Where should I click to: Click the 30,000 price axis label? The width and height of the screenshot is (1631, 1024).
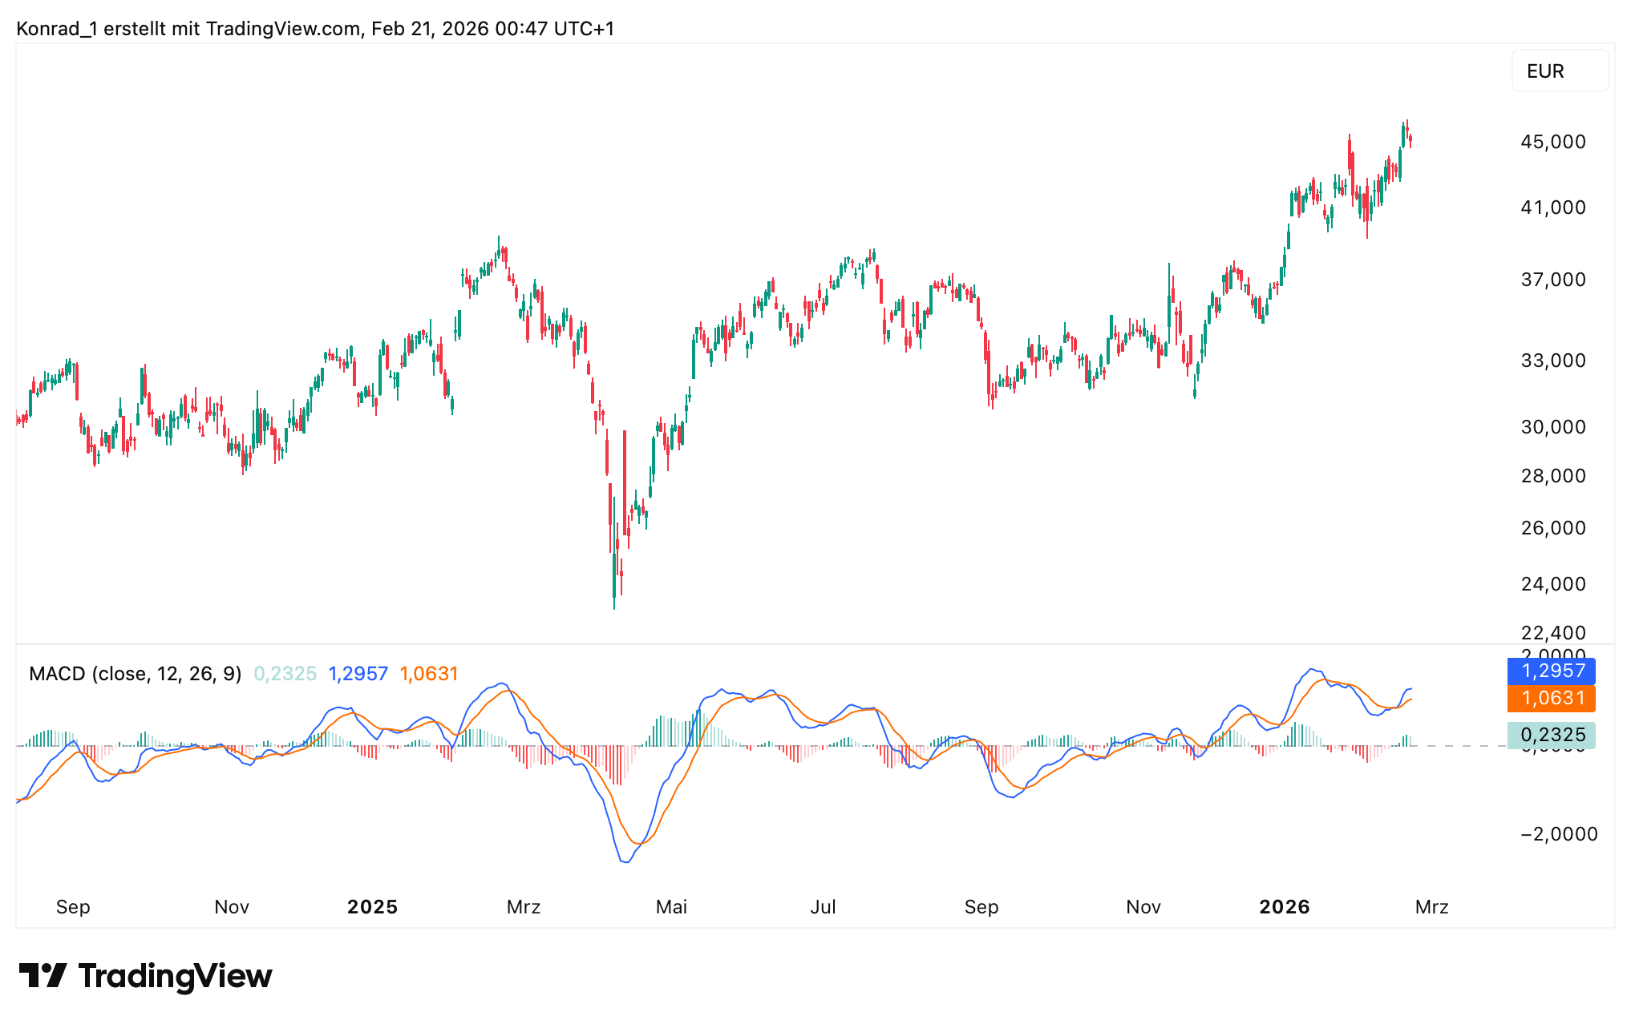1552,427
